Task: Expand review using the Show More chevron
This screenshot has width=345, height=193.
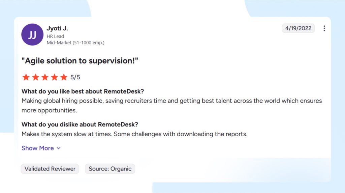Action: click(59, 148)
